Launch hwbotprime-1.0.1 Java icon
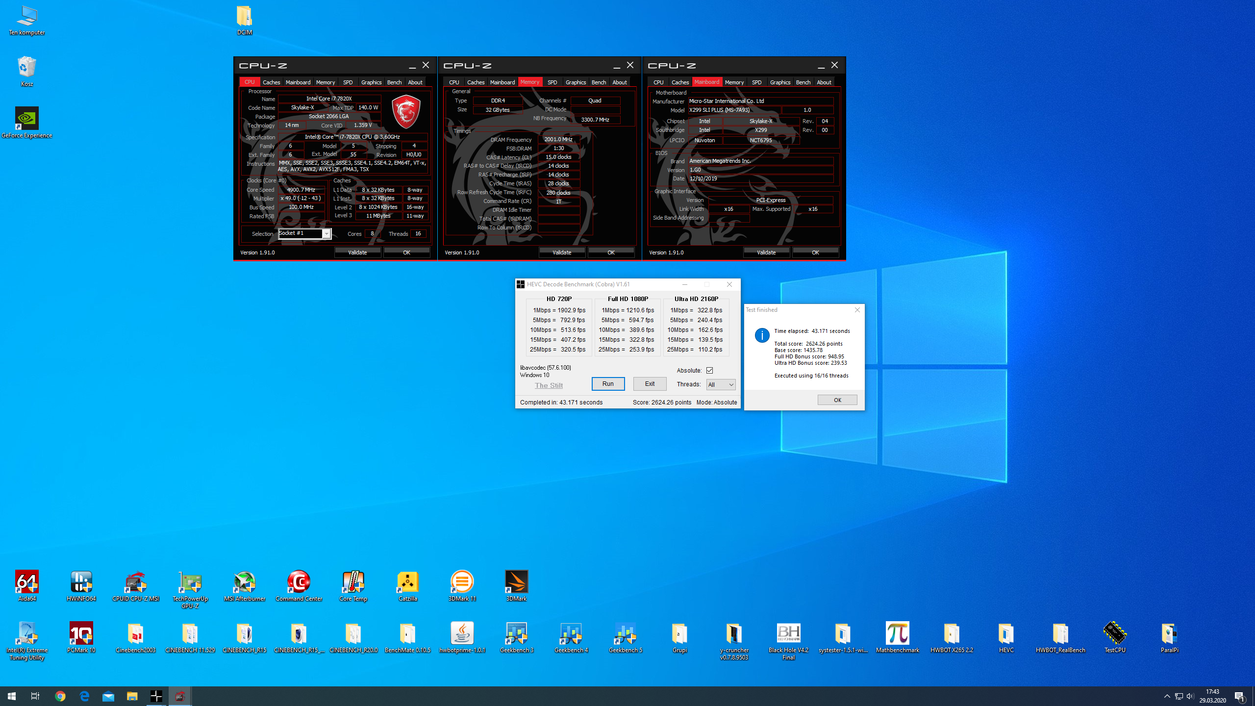The height and width of the screenshot is (706, 1255). click(x=462, y=637)
